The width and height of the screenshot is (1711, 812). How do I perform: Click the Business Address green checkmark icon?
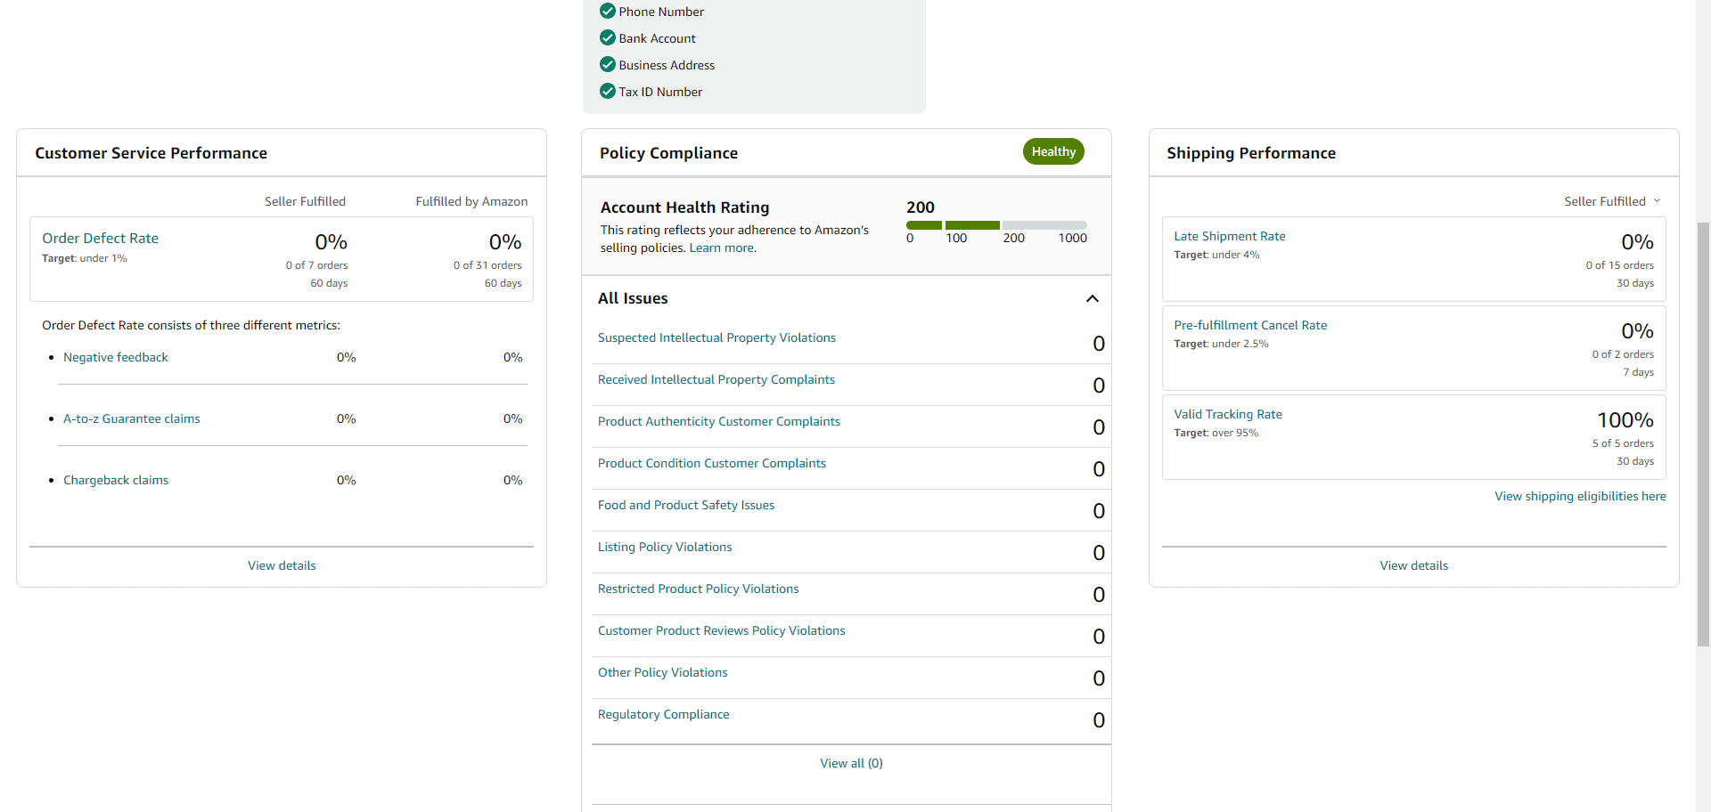tap(608, 64)
